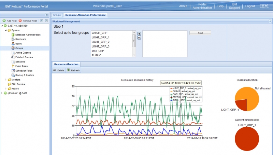Click the Groups icon in tree
The width and height of the screenshot is (273, 155).
[x=13, y=48]
